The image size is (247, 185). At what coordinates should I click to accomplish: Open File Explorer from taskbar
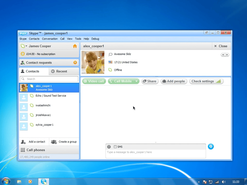click(19, 182)
